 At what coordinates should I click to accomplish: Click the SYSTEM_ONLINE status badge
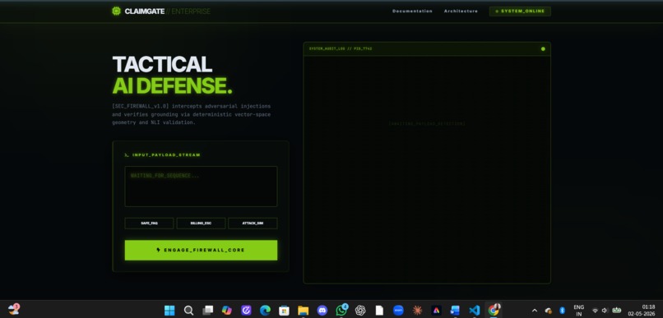[520, 12]
